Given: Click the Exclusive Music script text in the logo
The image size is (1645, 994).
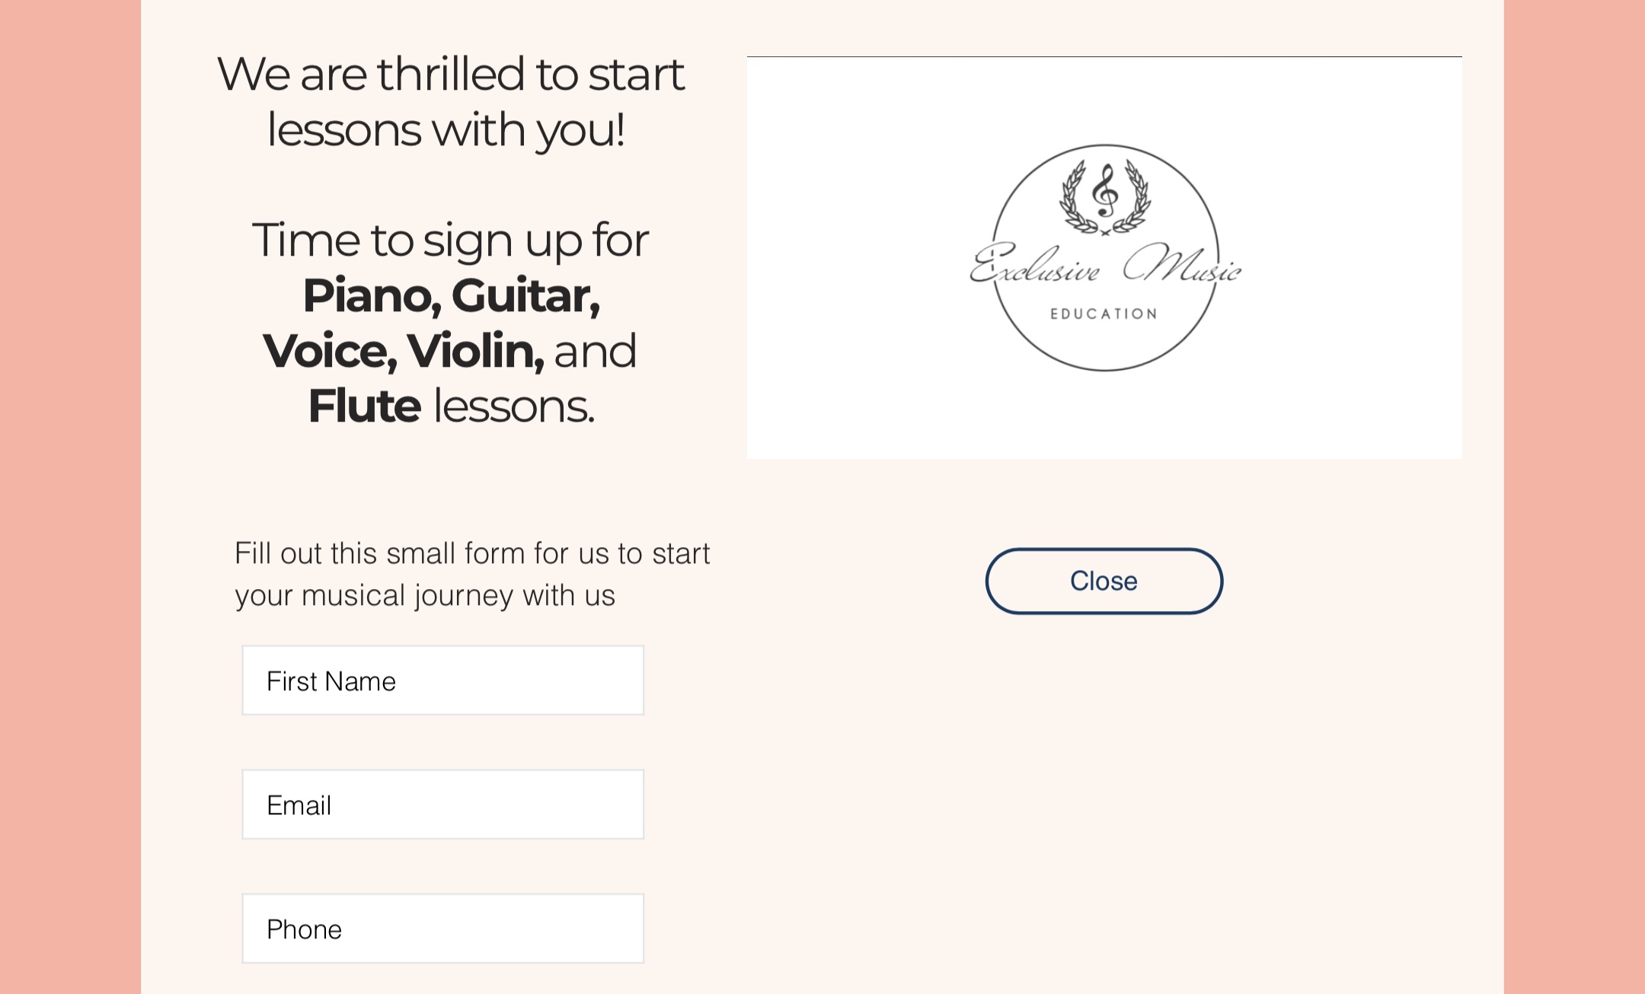Looking at the screenshot, I should point(1105,264).
